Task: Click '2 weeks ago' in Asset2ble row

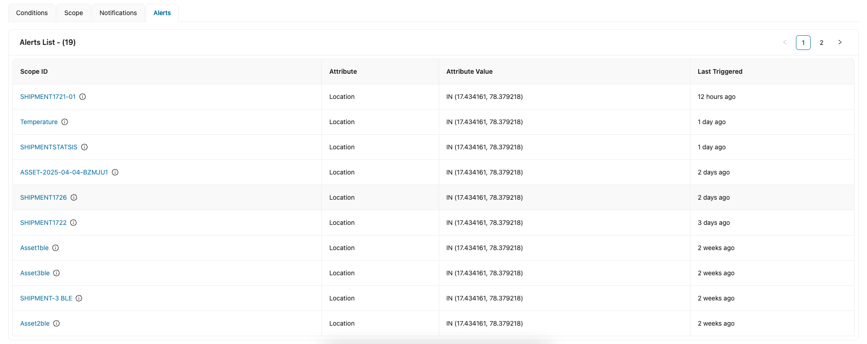Action: click(716, 323)
